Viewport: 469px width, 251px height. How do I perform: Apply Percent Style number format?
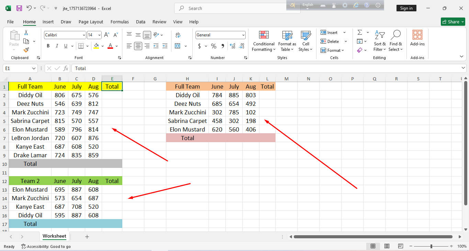(x=214, y=46)
